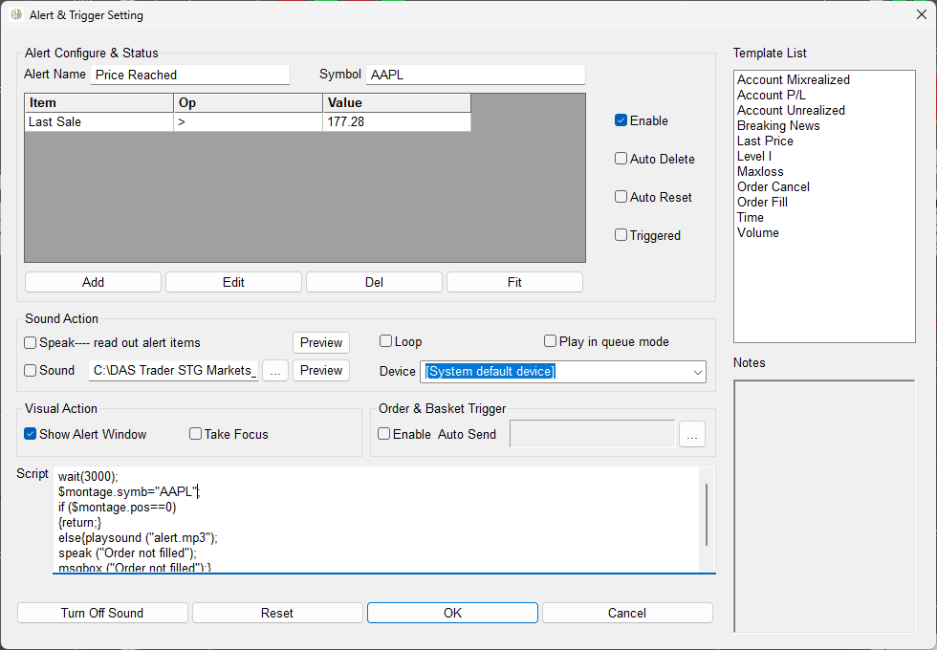Click the Symbol input field
937x650 pixels.
[475, 75]
